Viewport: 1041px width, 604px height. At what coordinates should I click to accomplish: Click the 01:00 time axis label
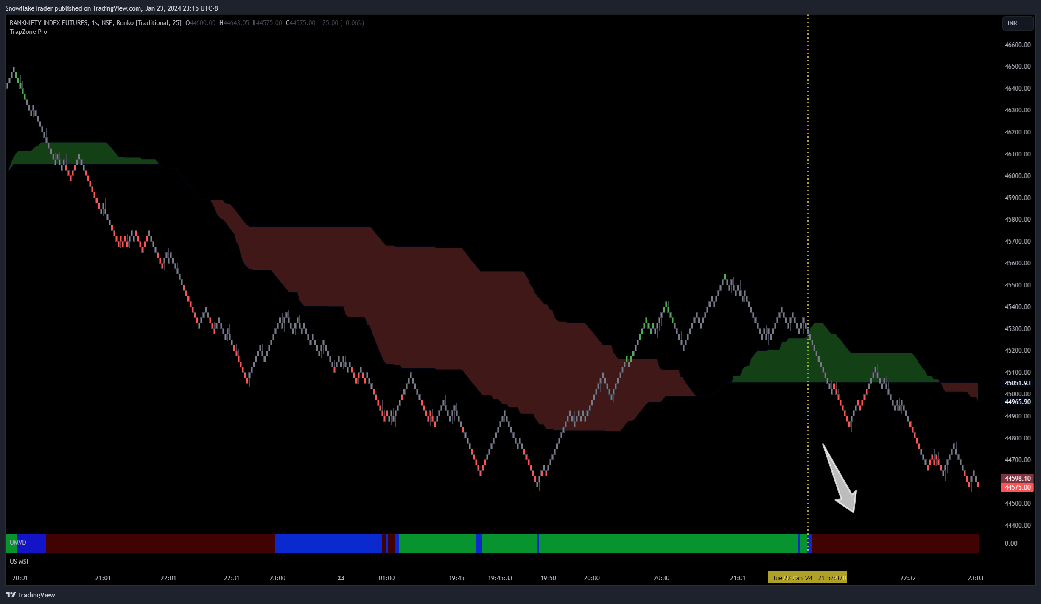[x=386, y=578]
